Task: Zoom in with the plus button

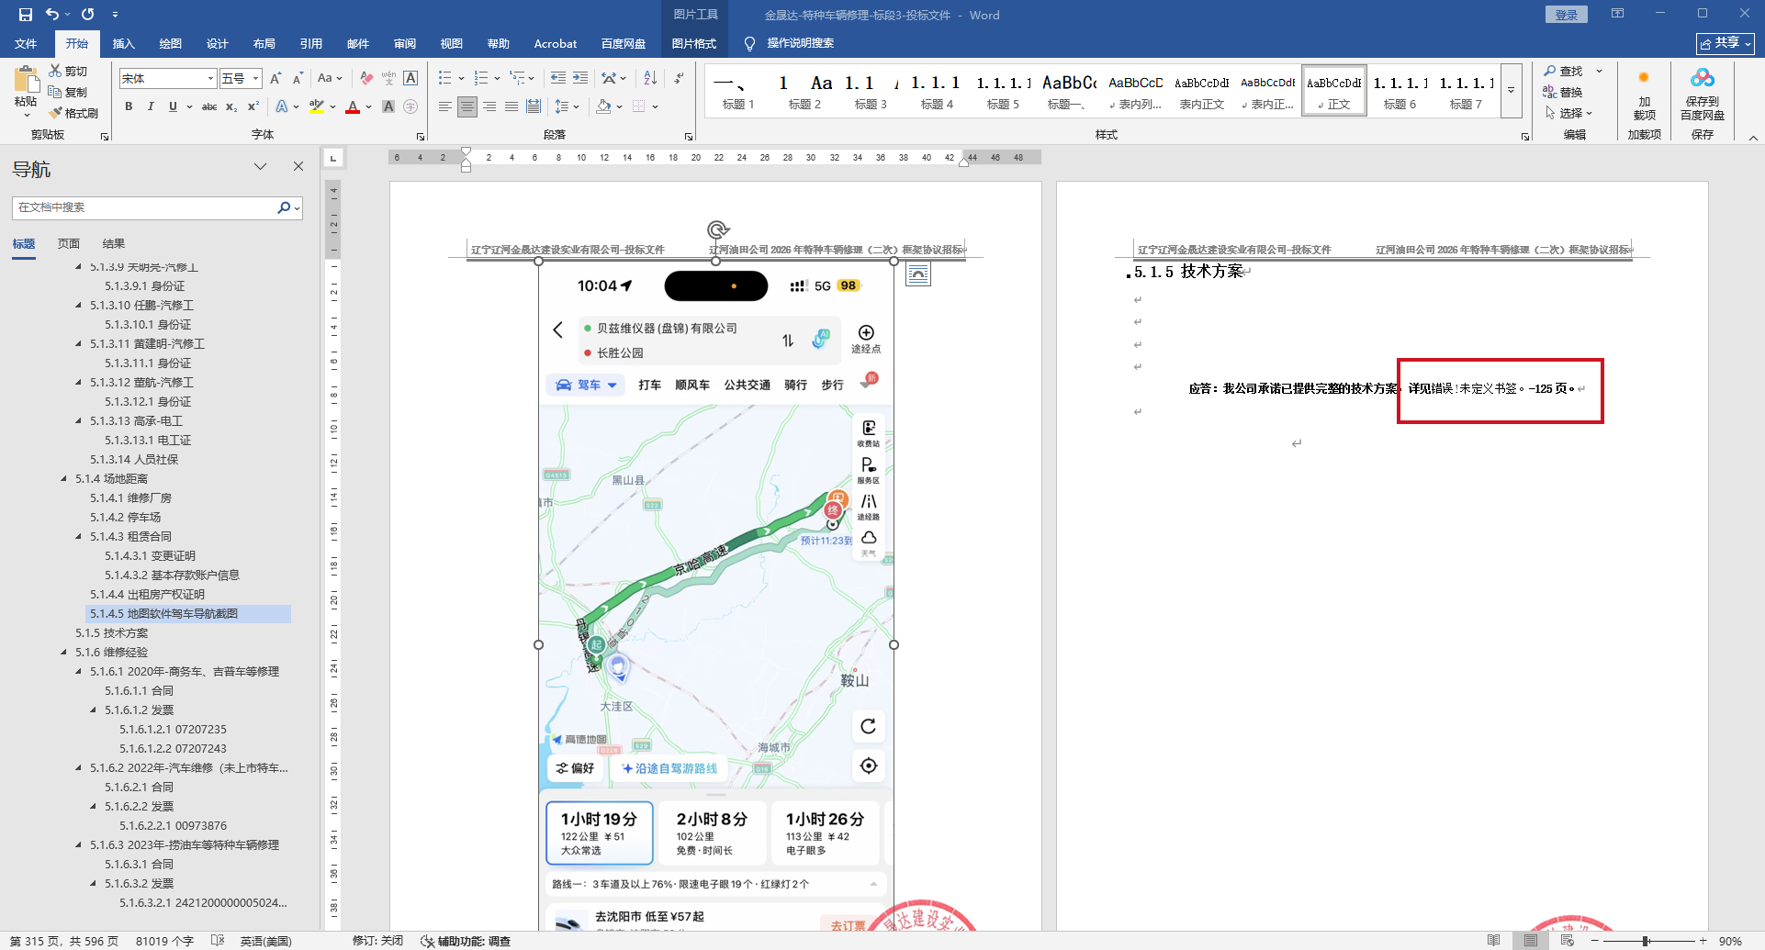Action: [x=1703, y=941]
